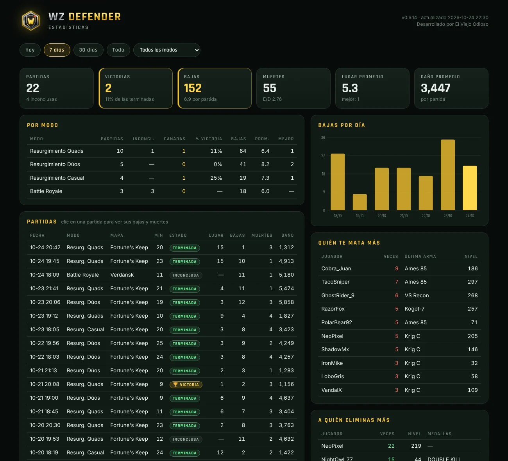Image resolution: width=508 pixels, height=461 pixels.
Task: Select the Battle Royale mode row
Action: pyautogui.click(x=162, y=191)
